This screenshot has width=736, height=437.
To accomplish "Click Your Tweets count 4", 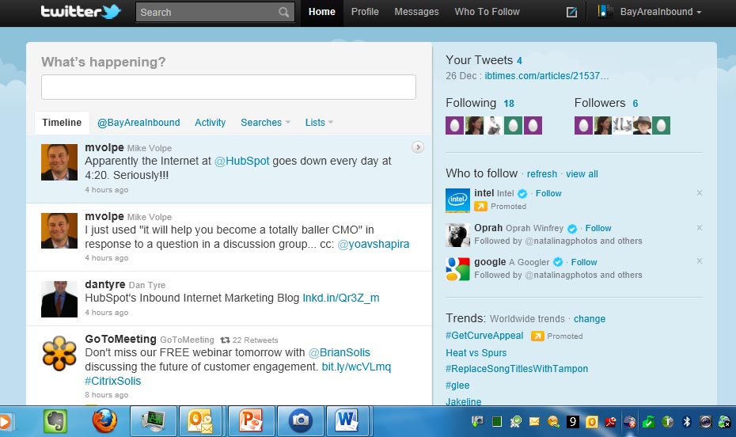I will [x=519, y=60].
